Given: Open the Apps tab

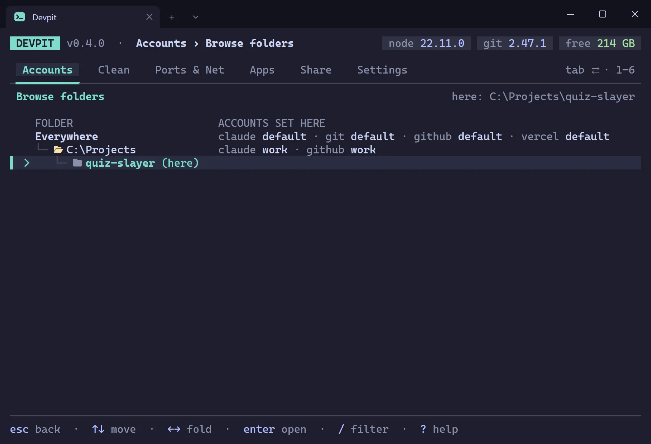Looking at the screenshot, I should [x=262, y=70].
